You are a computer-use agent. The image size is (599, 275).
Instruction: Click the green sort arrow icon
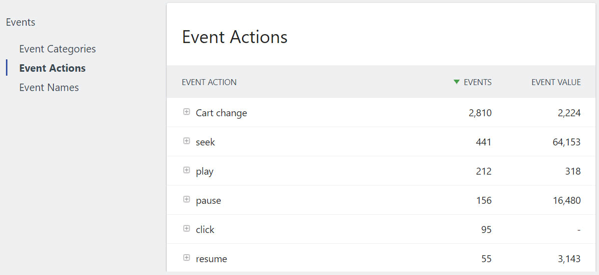[x=456, y=82]
